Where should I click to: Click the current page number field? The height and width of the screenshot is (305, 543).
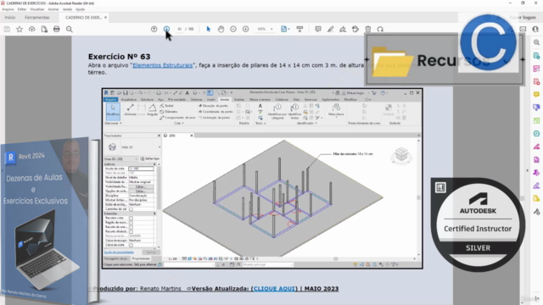tap(179, 30)
